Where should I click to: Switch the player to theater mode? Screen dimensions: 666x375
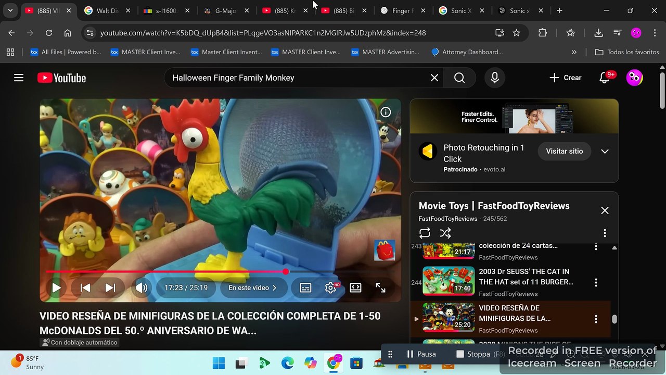(x=355, y=287)
